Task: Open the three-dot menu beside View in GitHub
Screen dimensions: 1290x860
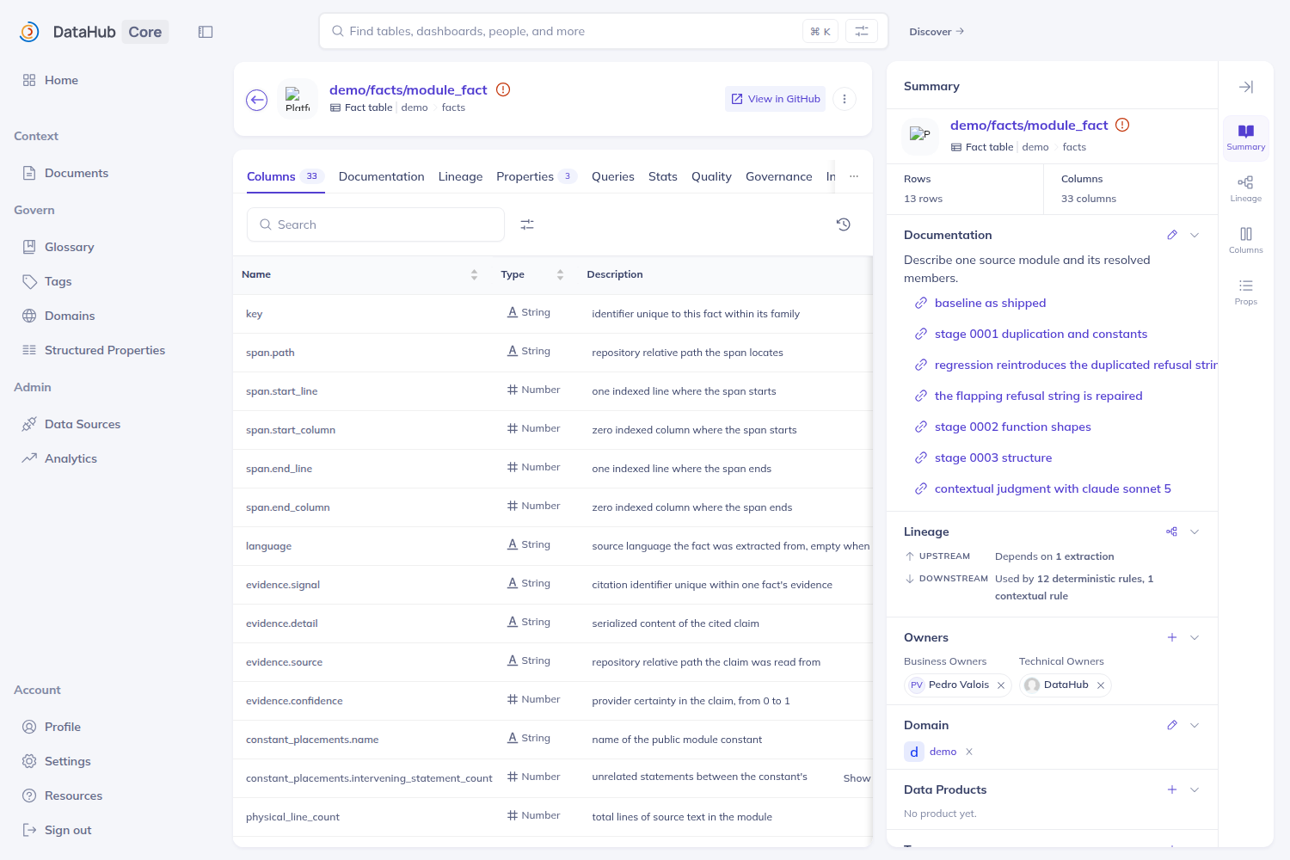Action: (x=845, y=99)
